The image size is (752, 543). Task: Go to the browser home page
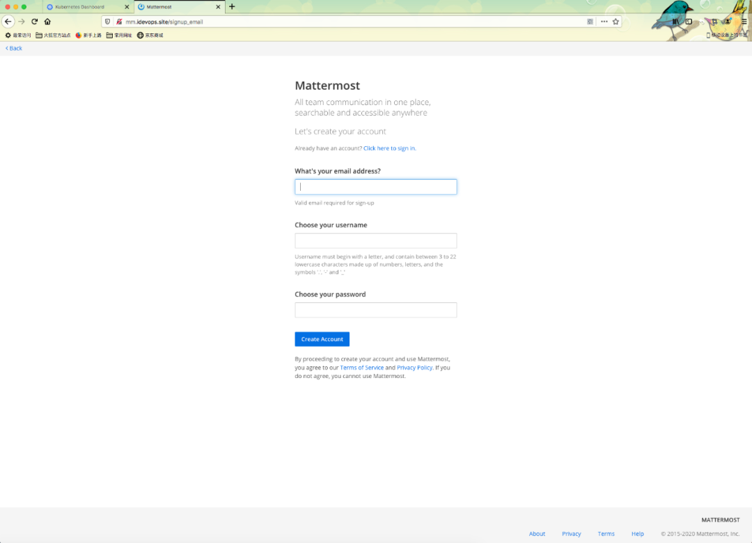click(47, 22)
